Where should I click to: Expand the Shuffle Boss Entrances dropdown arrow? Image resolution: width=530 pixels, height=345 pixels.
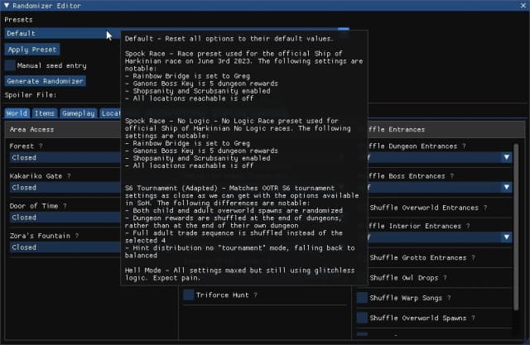click(x=506, y=187)
